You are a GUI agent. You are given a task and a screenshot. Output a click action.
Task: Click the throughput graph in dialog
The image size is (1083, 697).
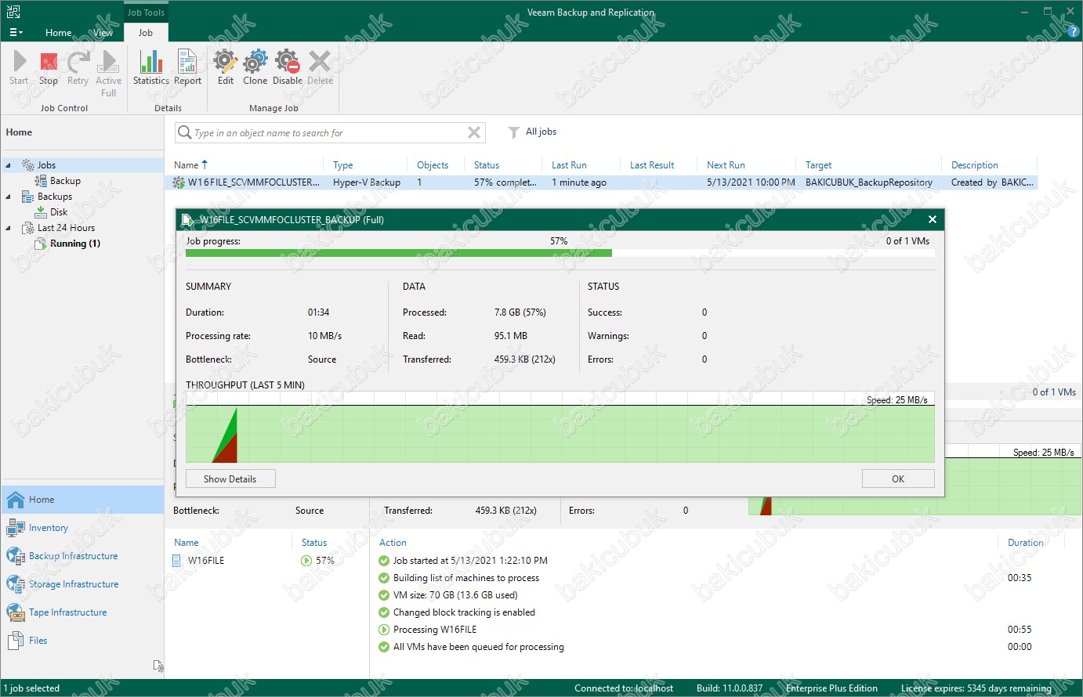point(560,427)
